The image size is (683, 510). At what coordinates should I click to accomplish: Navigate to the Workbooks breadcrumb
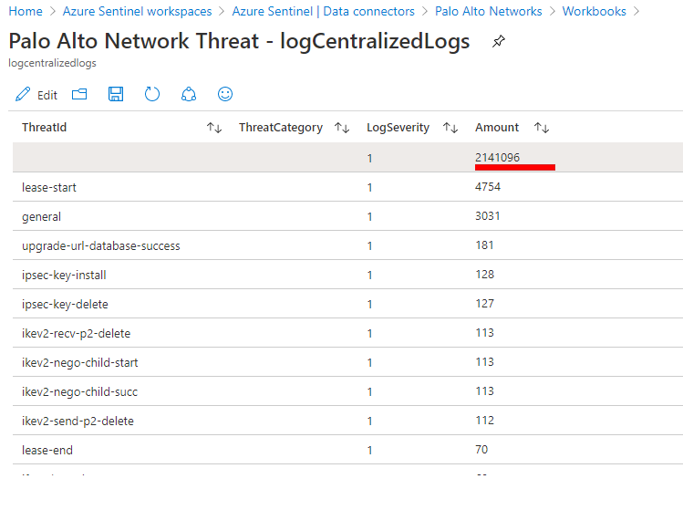pyautogui.click(x=595, y=11)
